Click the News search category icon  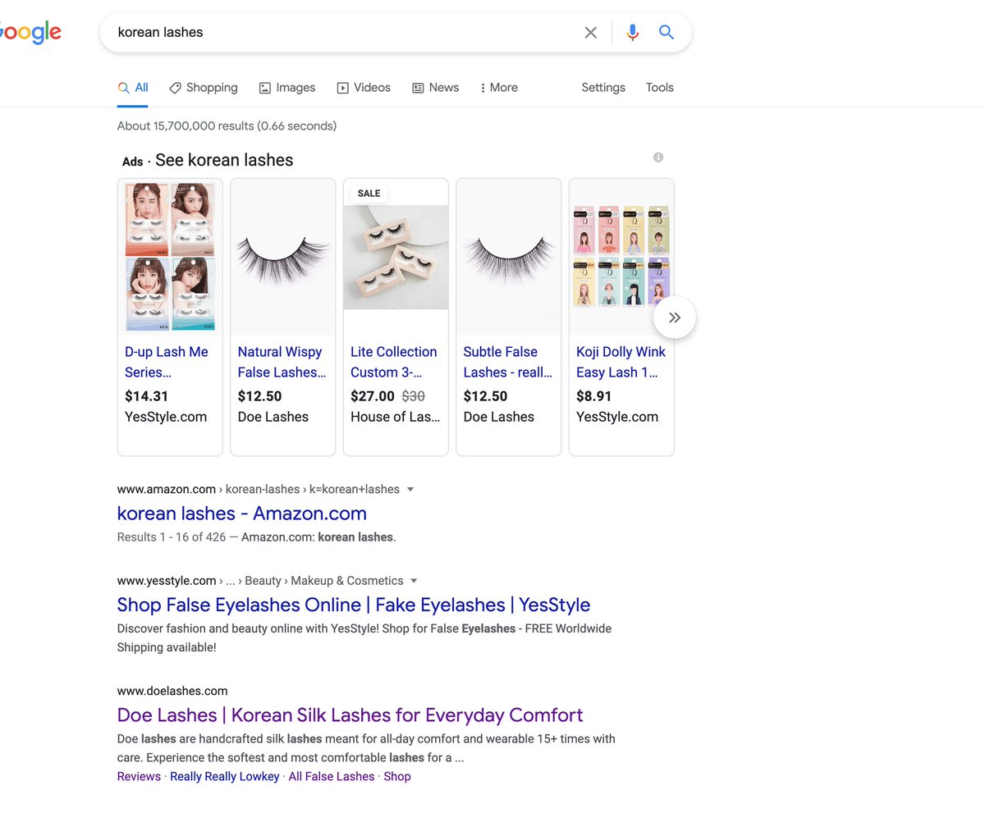417,87
